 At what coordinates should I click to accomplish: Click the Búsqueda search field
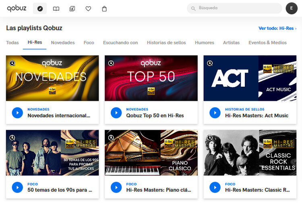234,8
